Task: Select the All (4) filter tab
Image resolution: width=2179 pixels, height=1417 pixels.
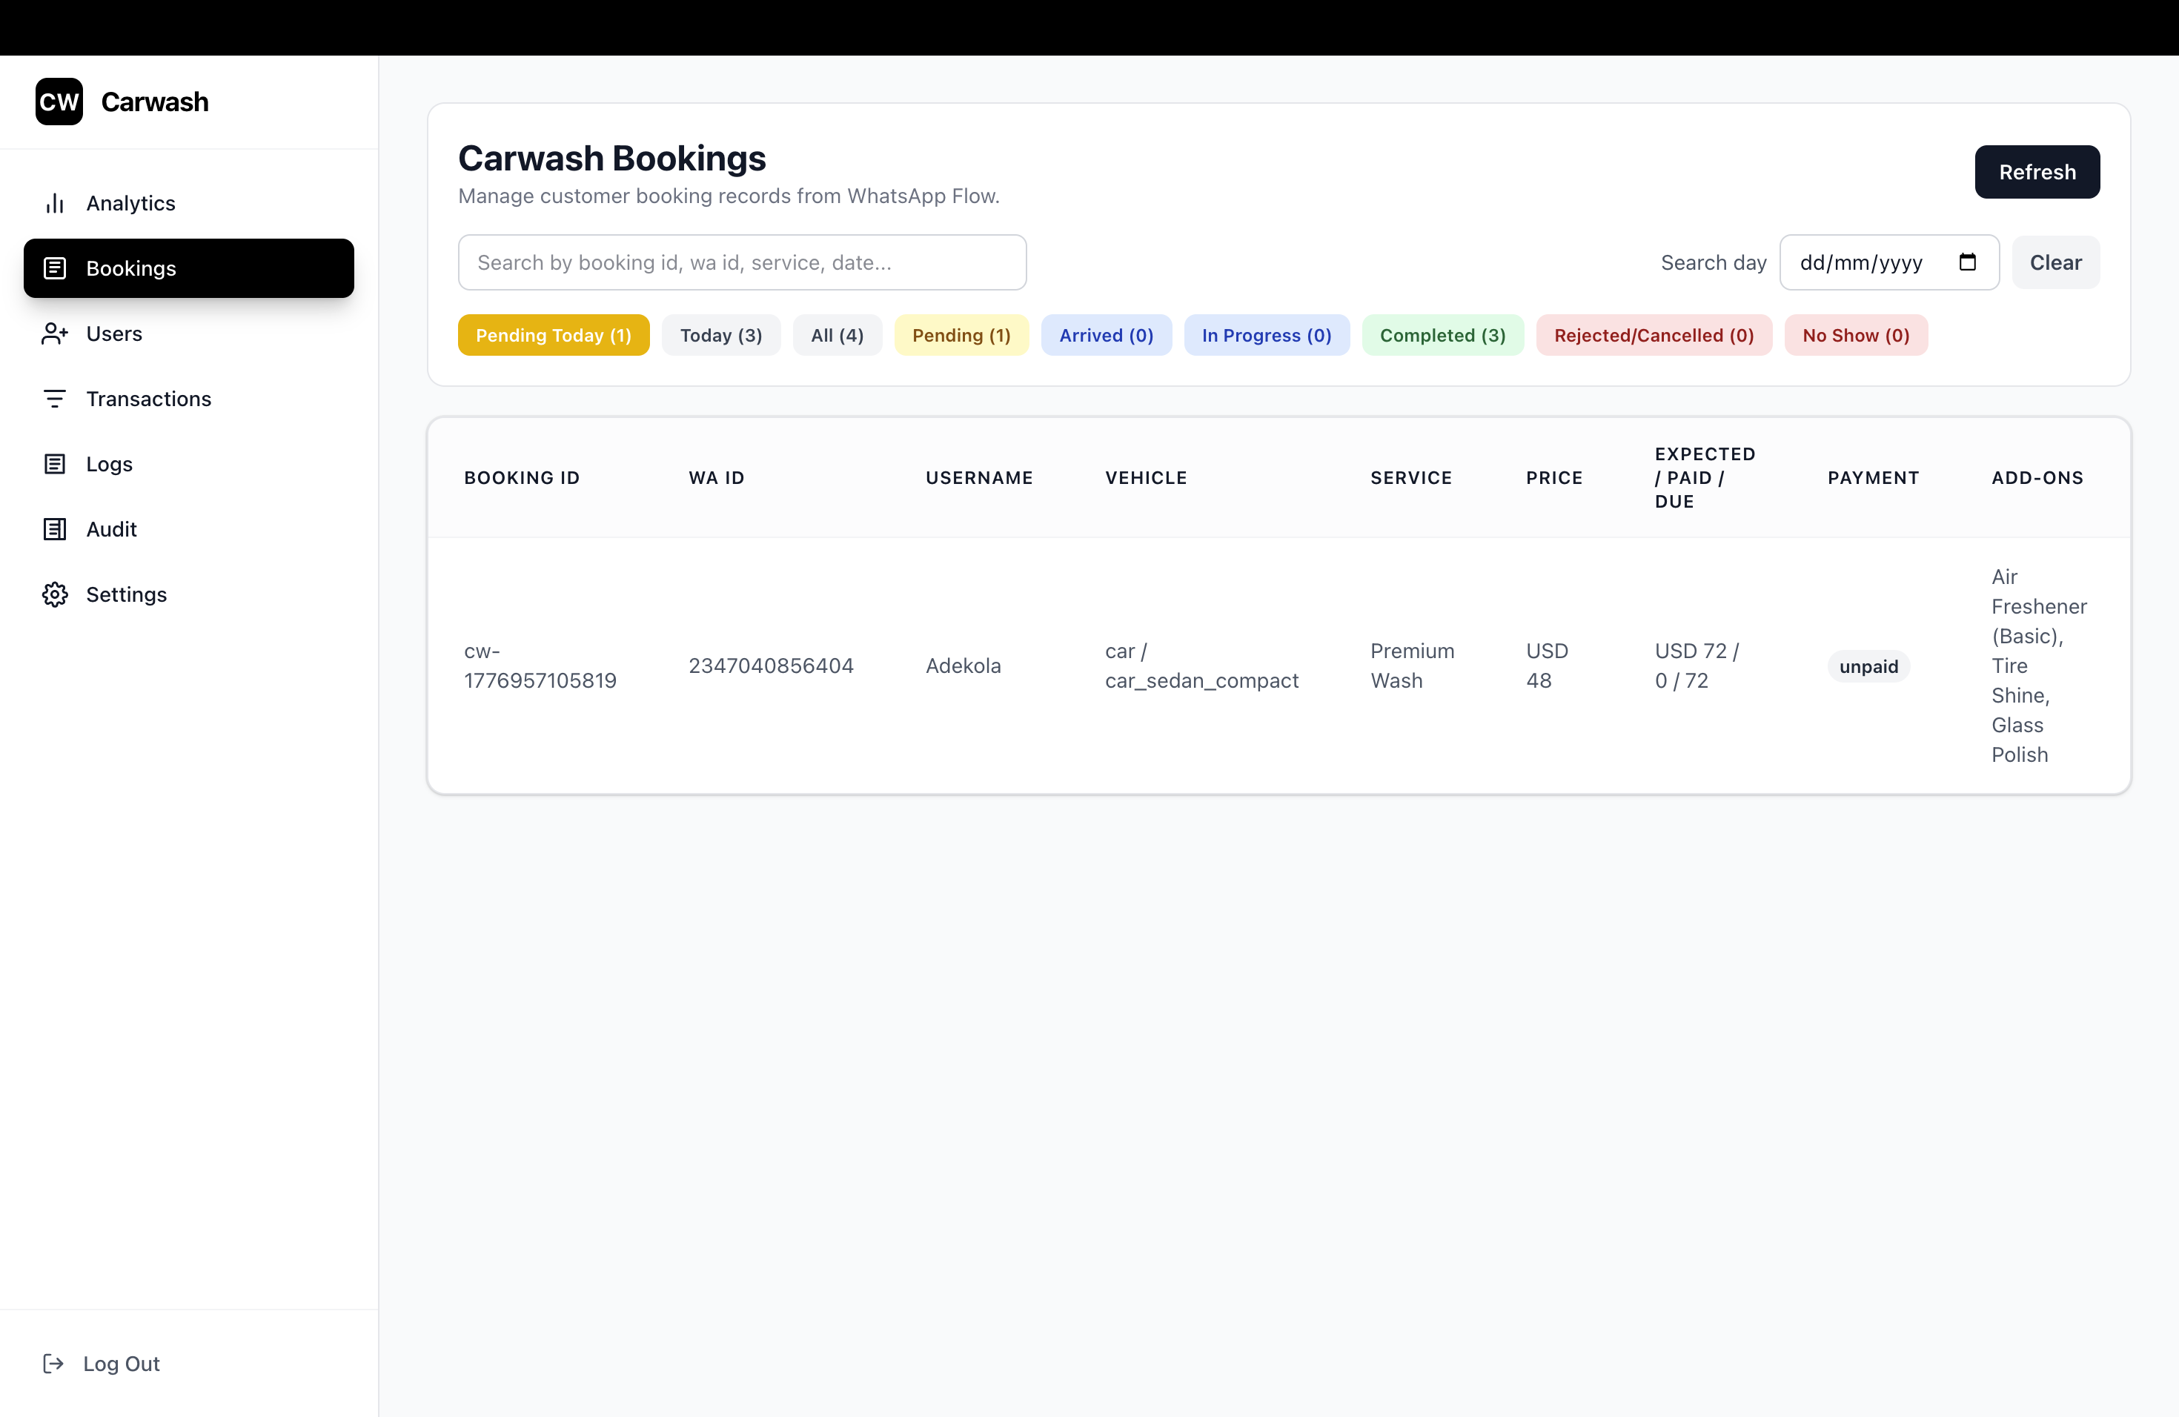Action: tap(837, 335)
